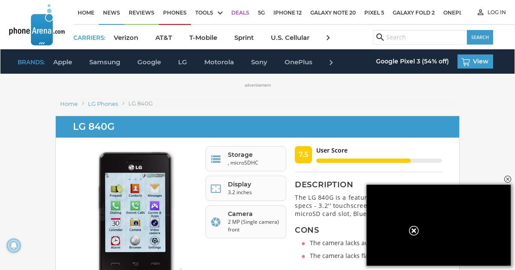This screenshot has height=270, width=515.
Task: Click the Camera aperture spec icon
Action: click(216, 222)
